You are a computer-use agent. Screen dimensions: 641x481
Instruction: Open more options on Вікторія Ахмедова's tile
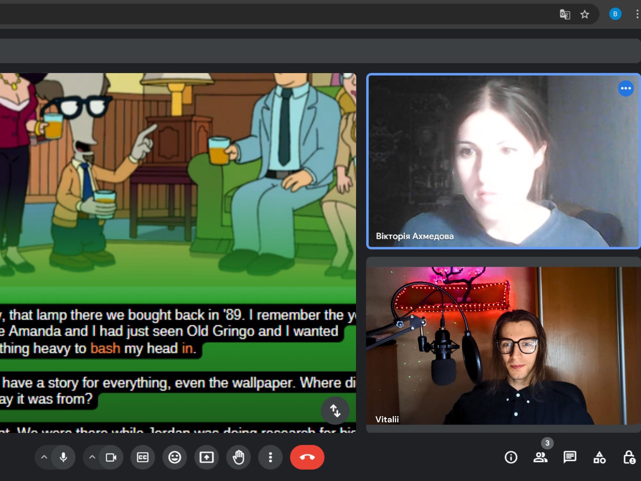626,89
